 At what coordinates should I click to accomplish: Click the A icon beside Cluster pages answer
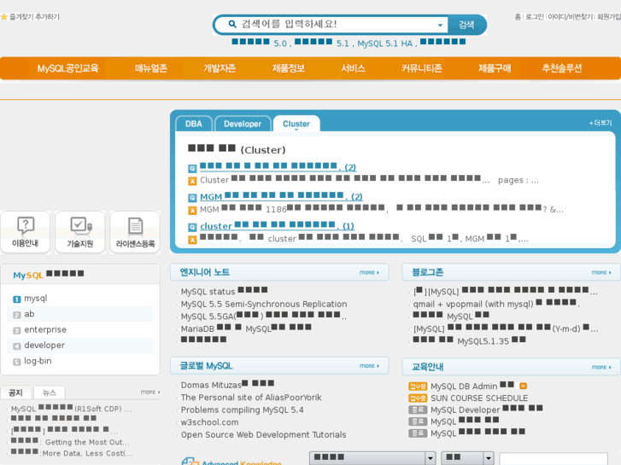coord(192,181)
